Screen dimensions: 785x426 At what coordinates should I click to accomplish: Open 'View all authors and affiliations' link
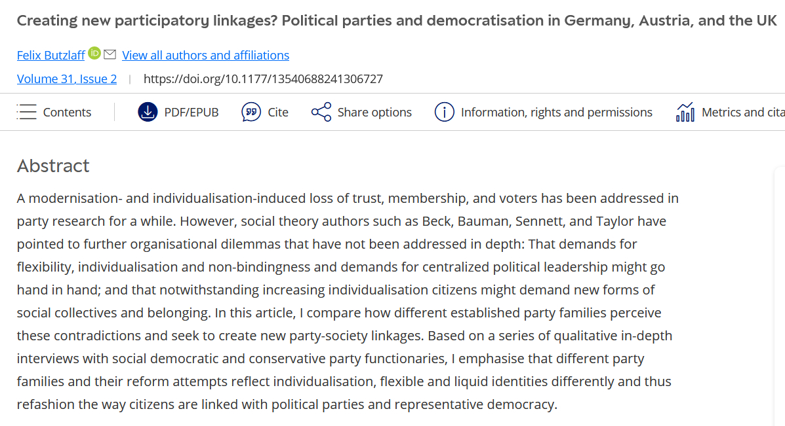(x=205, y=56)
